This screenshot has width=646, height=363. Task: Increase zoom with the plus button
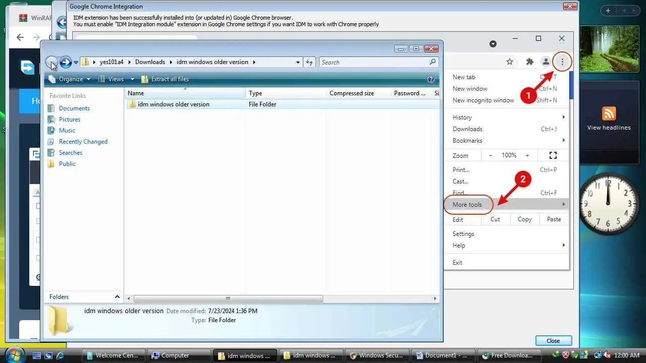[527, 155]
